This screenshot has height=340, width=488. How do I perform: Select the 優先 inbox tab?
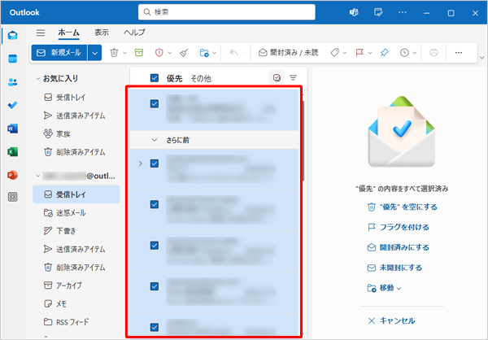pos(174,78)
